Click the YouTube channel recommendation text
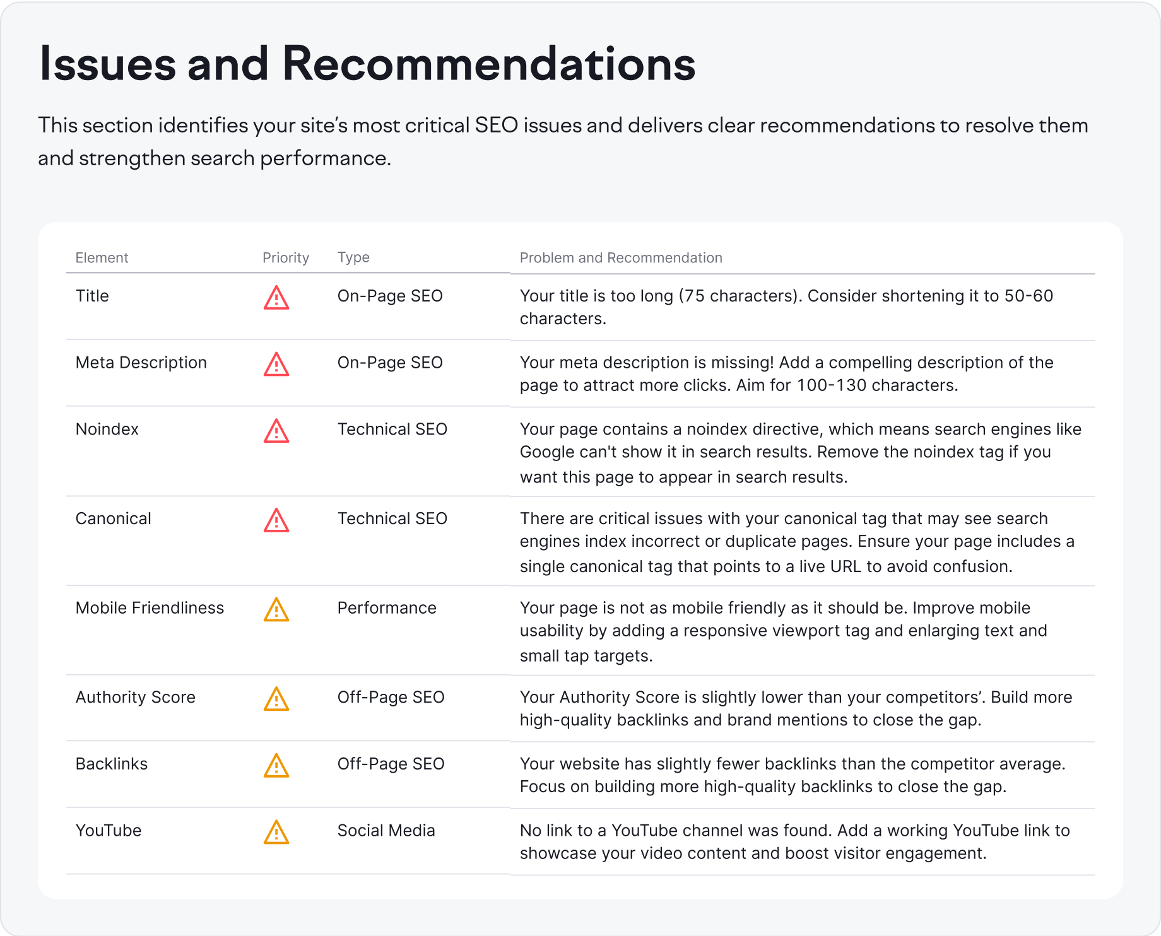Image resolution: width=1161 pixels, height=936 pixels. [794, 842]
